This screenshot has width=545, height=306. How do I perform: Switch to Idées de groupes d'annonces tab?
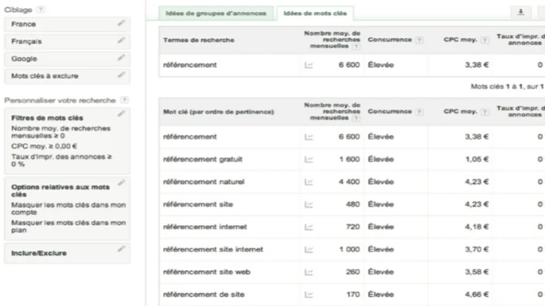pos(216,13)
